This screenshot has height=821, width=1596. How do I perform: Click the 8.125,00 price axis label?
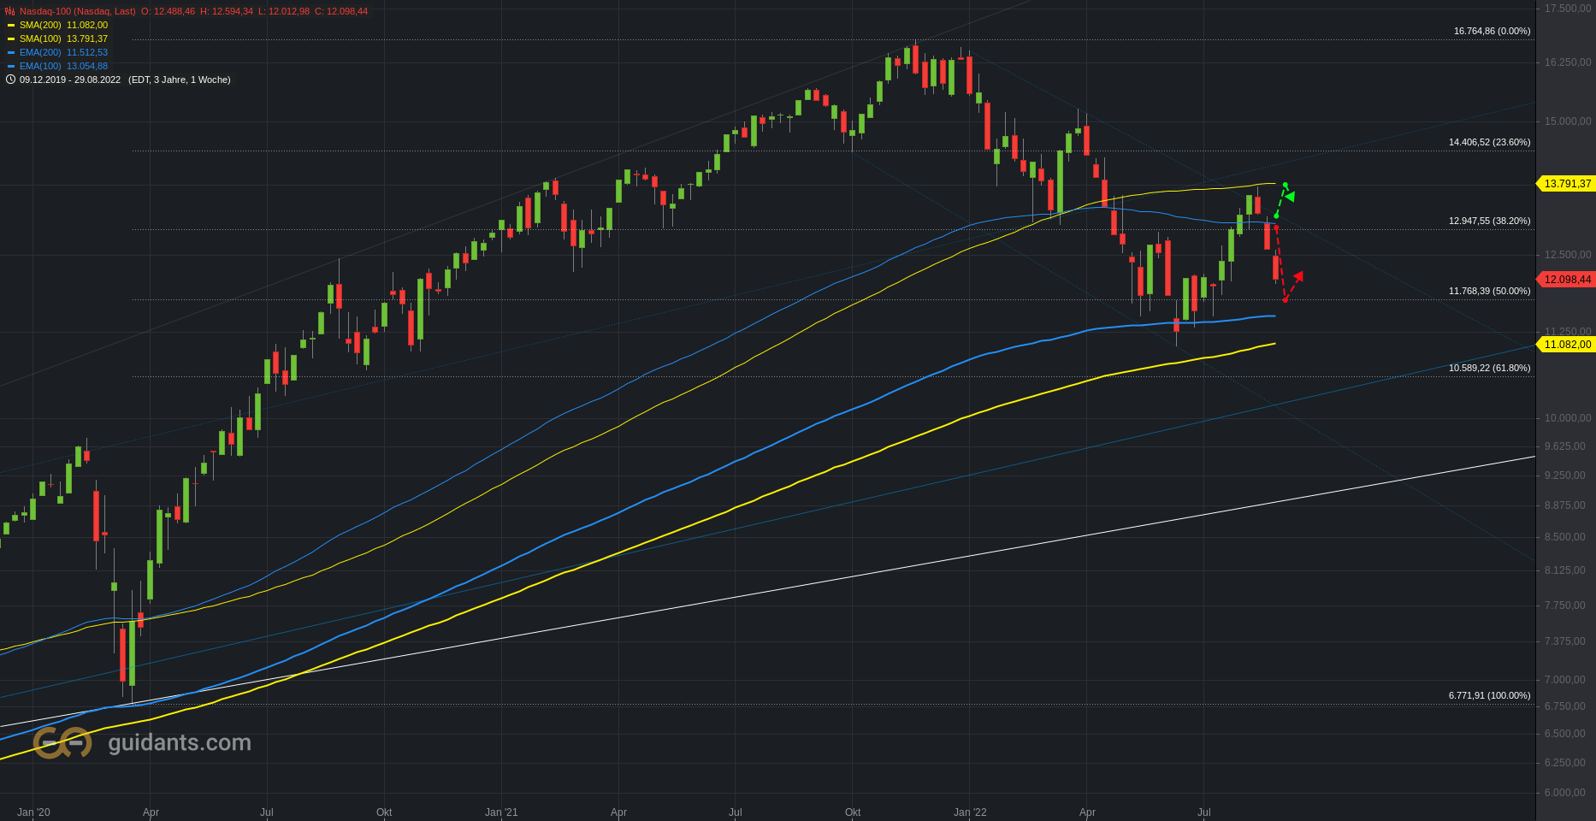click(x=1565, y=570)
